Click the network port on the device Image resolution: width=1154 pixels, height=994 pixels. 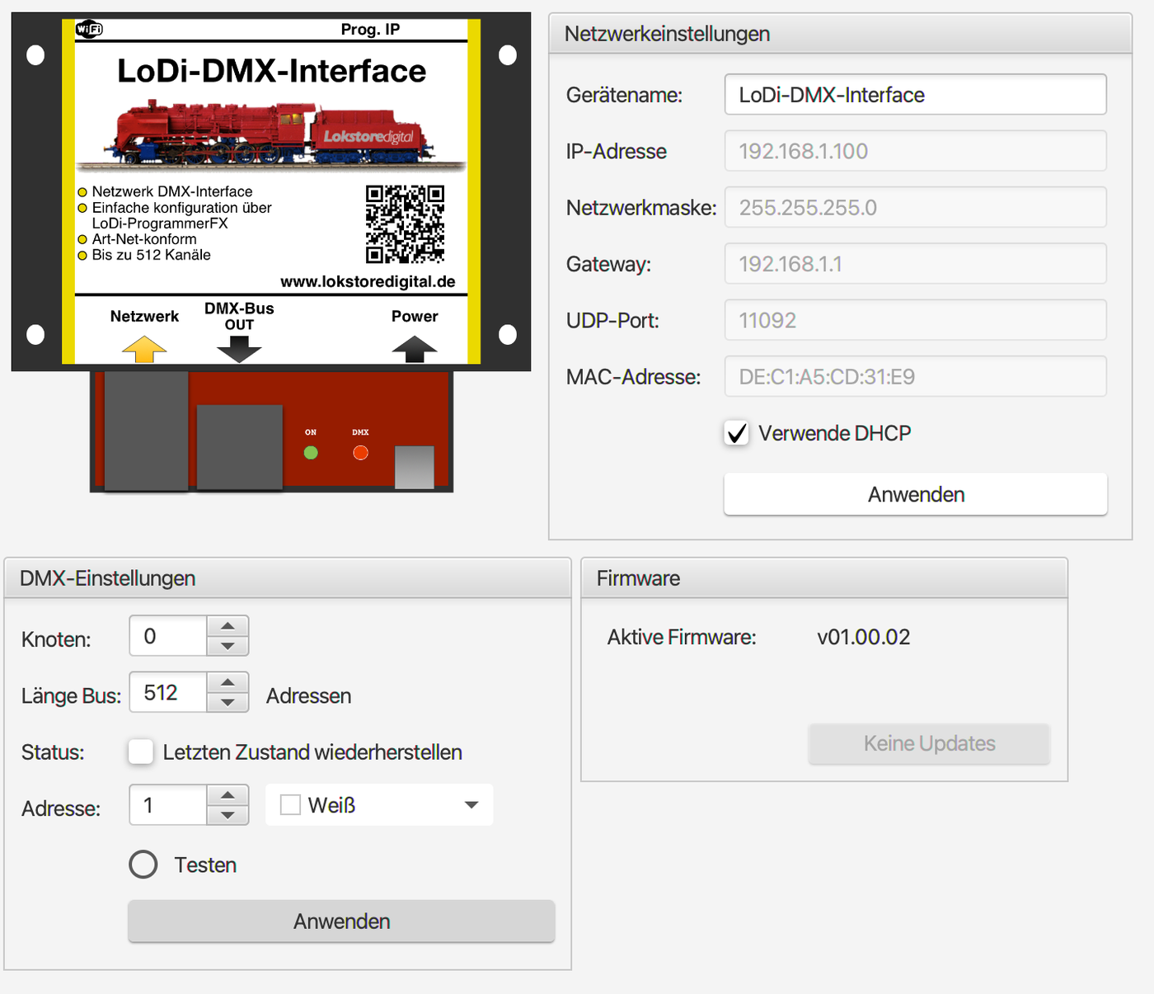pos(146,431)
